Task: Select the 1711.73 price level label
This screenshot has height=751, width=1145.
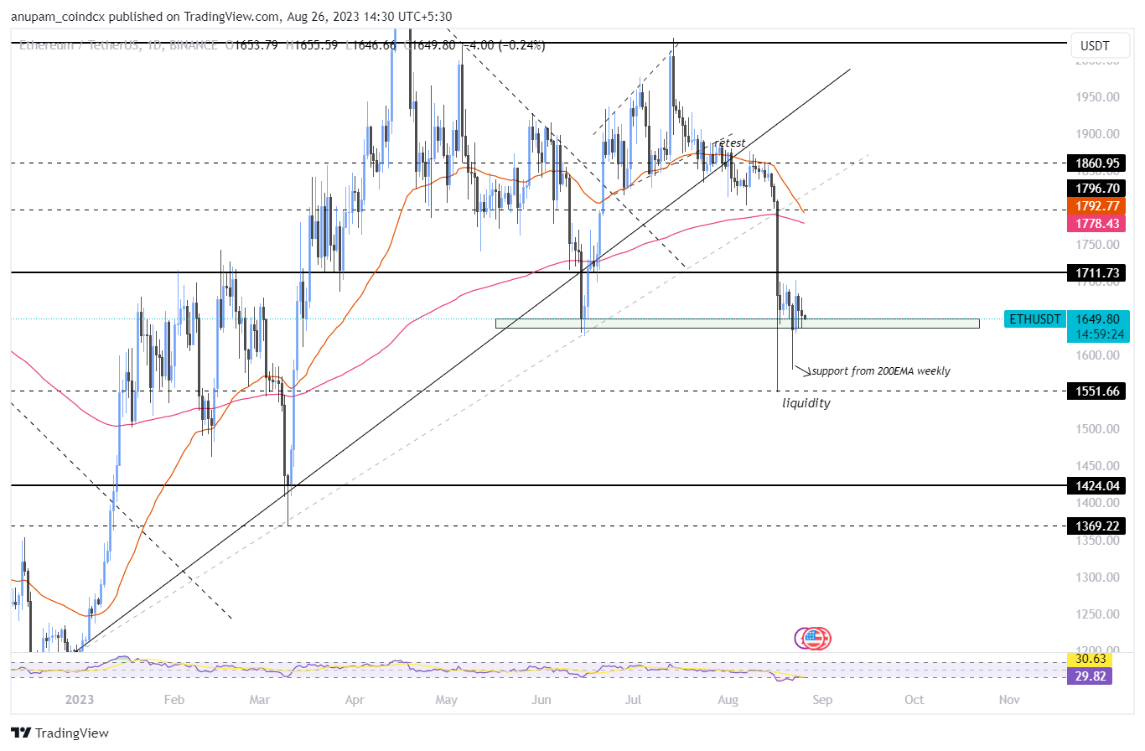Action: coord(1096,273)
